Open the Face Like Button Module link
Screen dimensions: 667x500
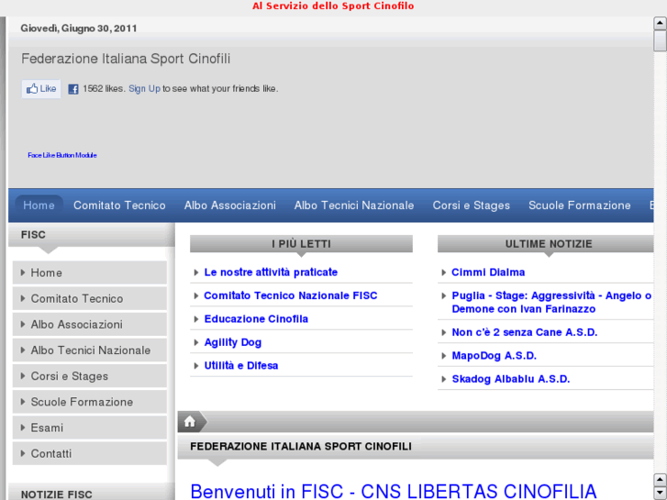(x=62, y=155)
